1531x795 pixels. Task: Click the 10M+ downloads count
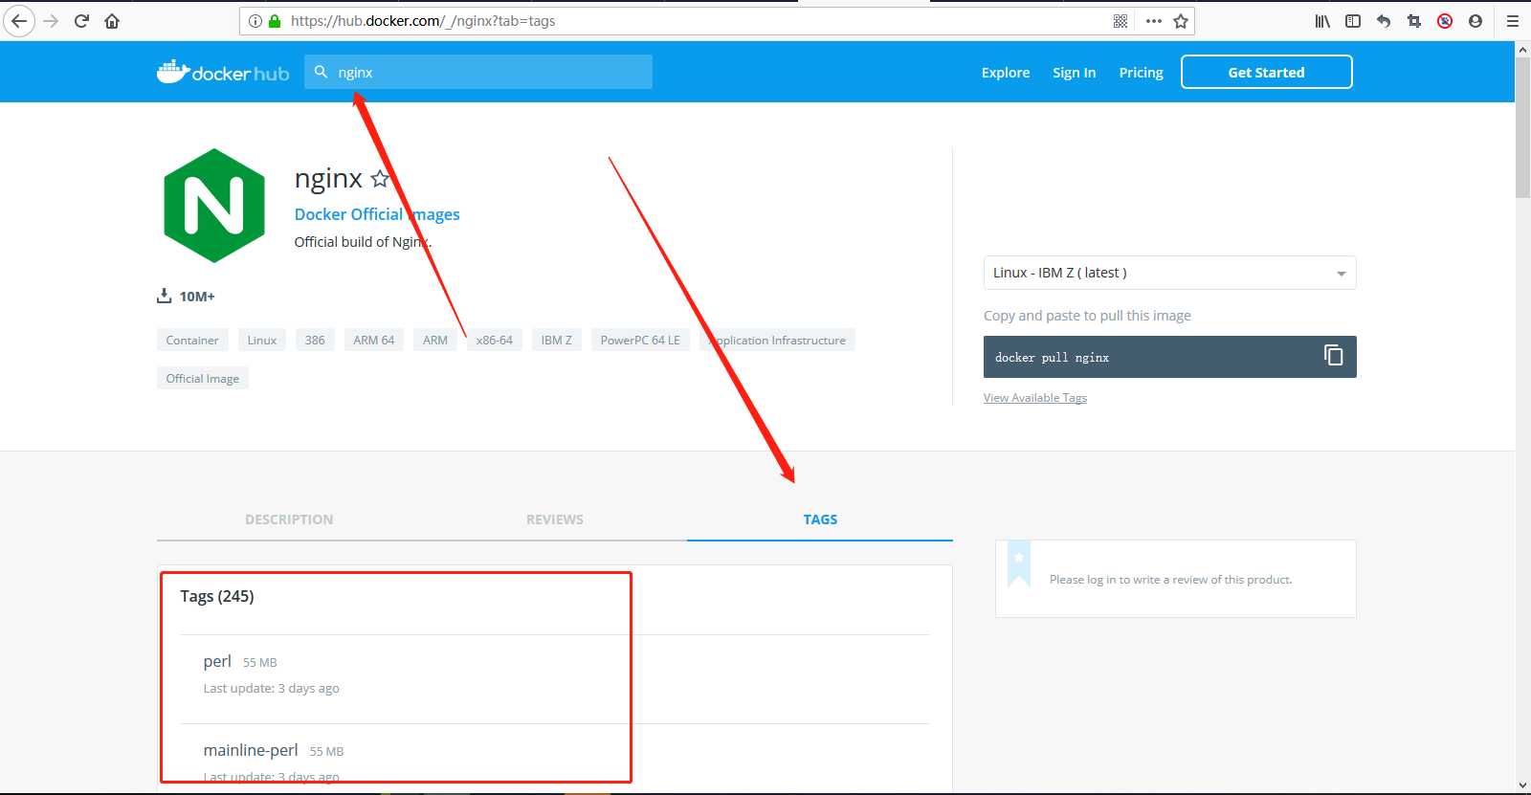(197, 297)
